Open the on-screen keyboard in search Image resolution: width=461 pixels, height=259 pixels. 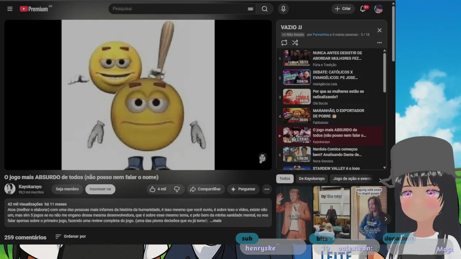coord(250,9)
